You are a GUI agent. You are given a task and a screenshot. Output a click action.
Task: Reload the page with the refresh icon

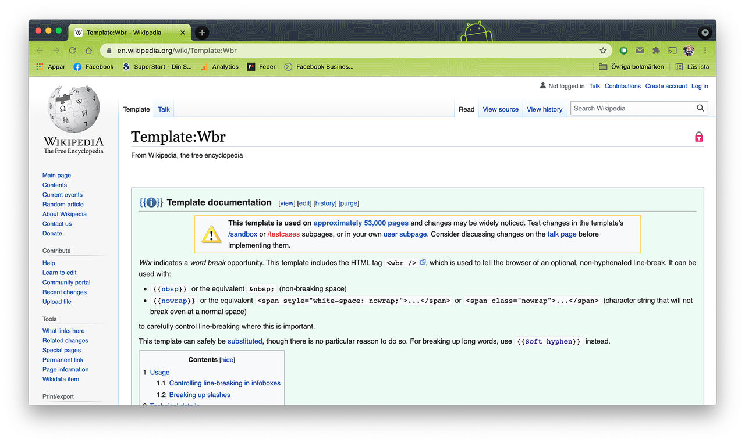point(72,51)
